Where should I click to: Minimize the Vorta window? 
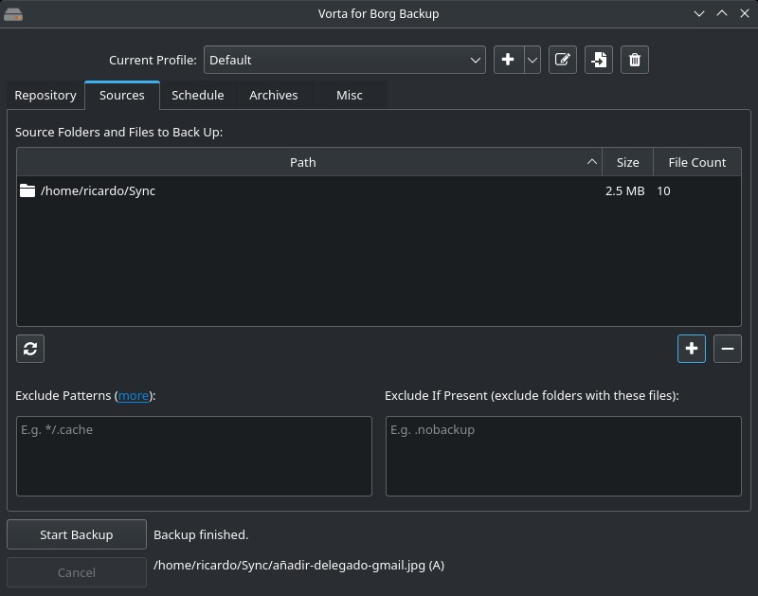point(699,13)
